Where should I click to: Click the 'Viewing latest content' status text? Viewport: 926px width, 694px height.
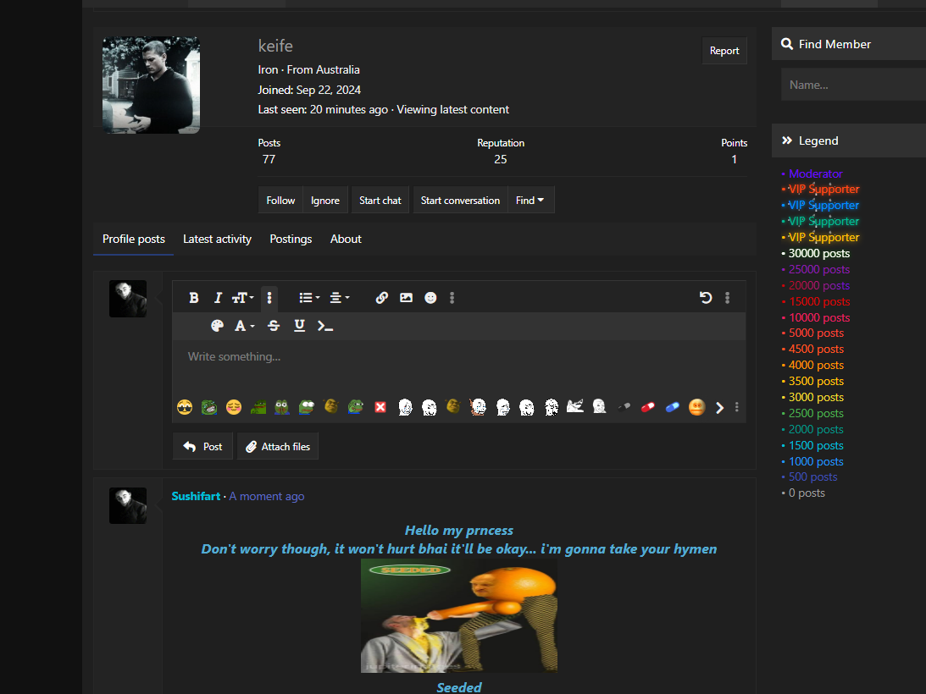tap(452, 109)
